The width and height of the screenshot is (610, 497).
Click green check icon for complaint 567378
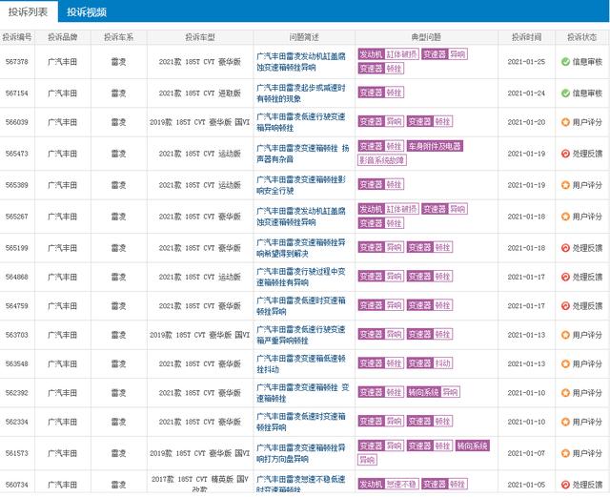[565, 62]
